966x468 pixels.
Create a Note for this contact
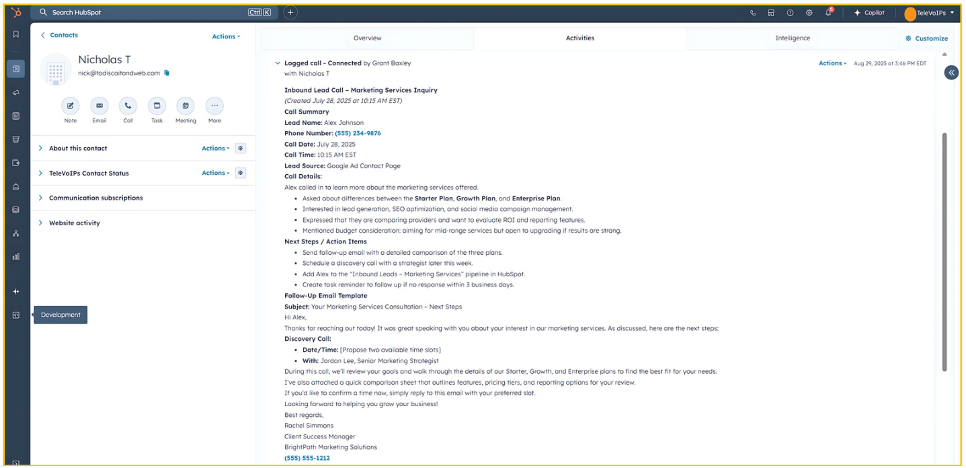pyautogui.click(x=71, y=106)
